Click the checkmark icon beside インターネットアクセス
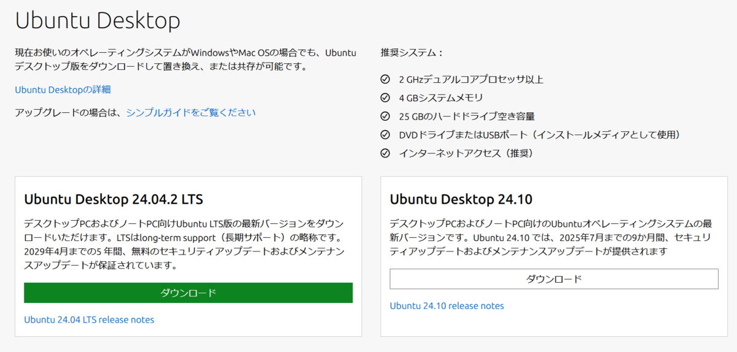Image resolution: width=737 pixels, height=352 pixels. pos(385,153)
